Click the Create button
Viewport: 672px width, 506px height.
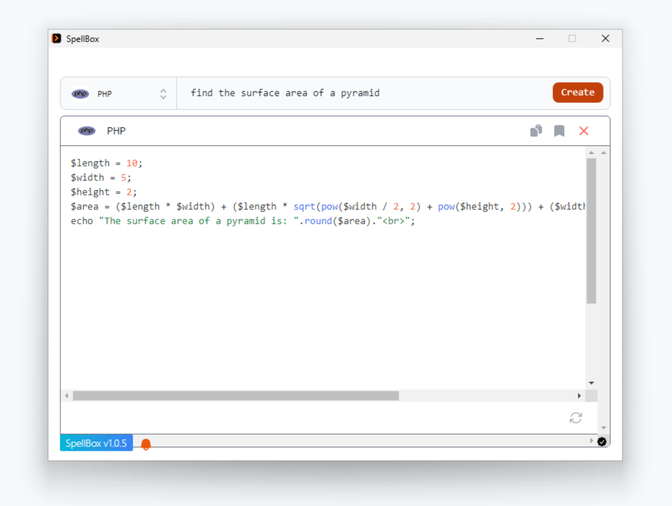pyautogui.click(x=578, y=93)
